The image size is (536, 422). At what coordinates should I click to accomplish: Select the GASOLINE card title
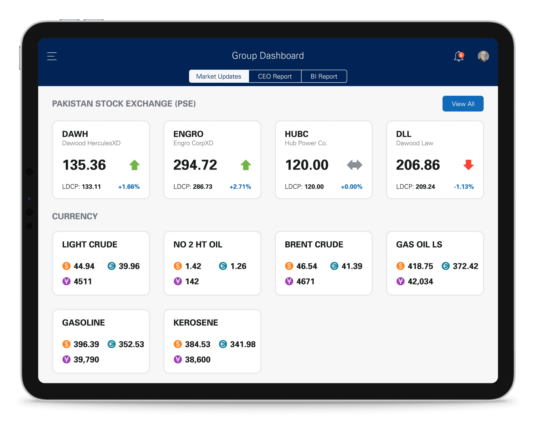click(x=84, y=322)
